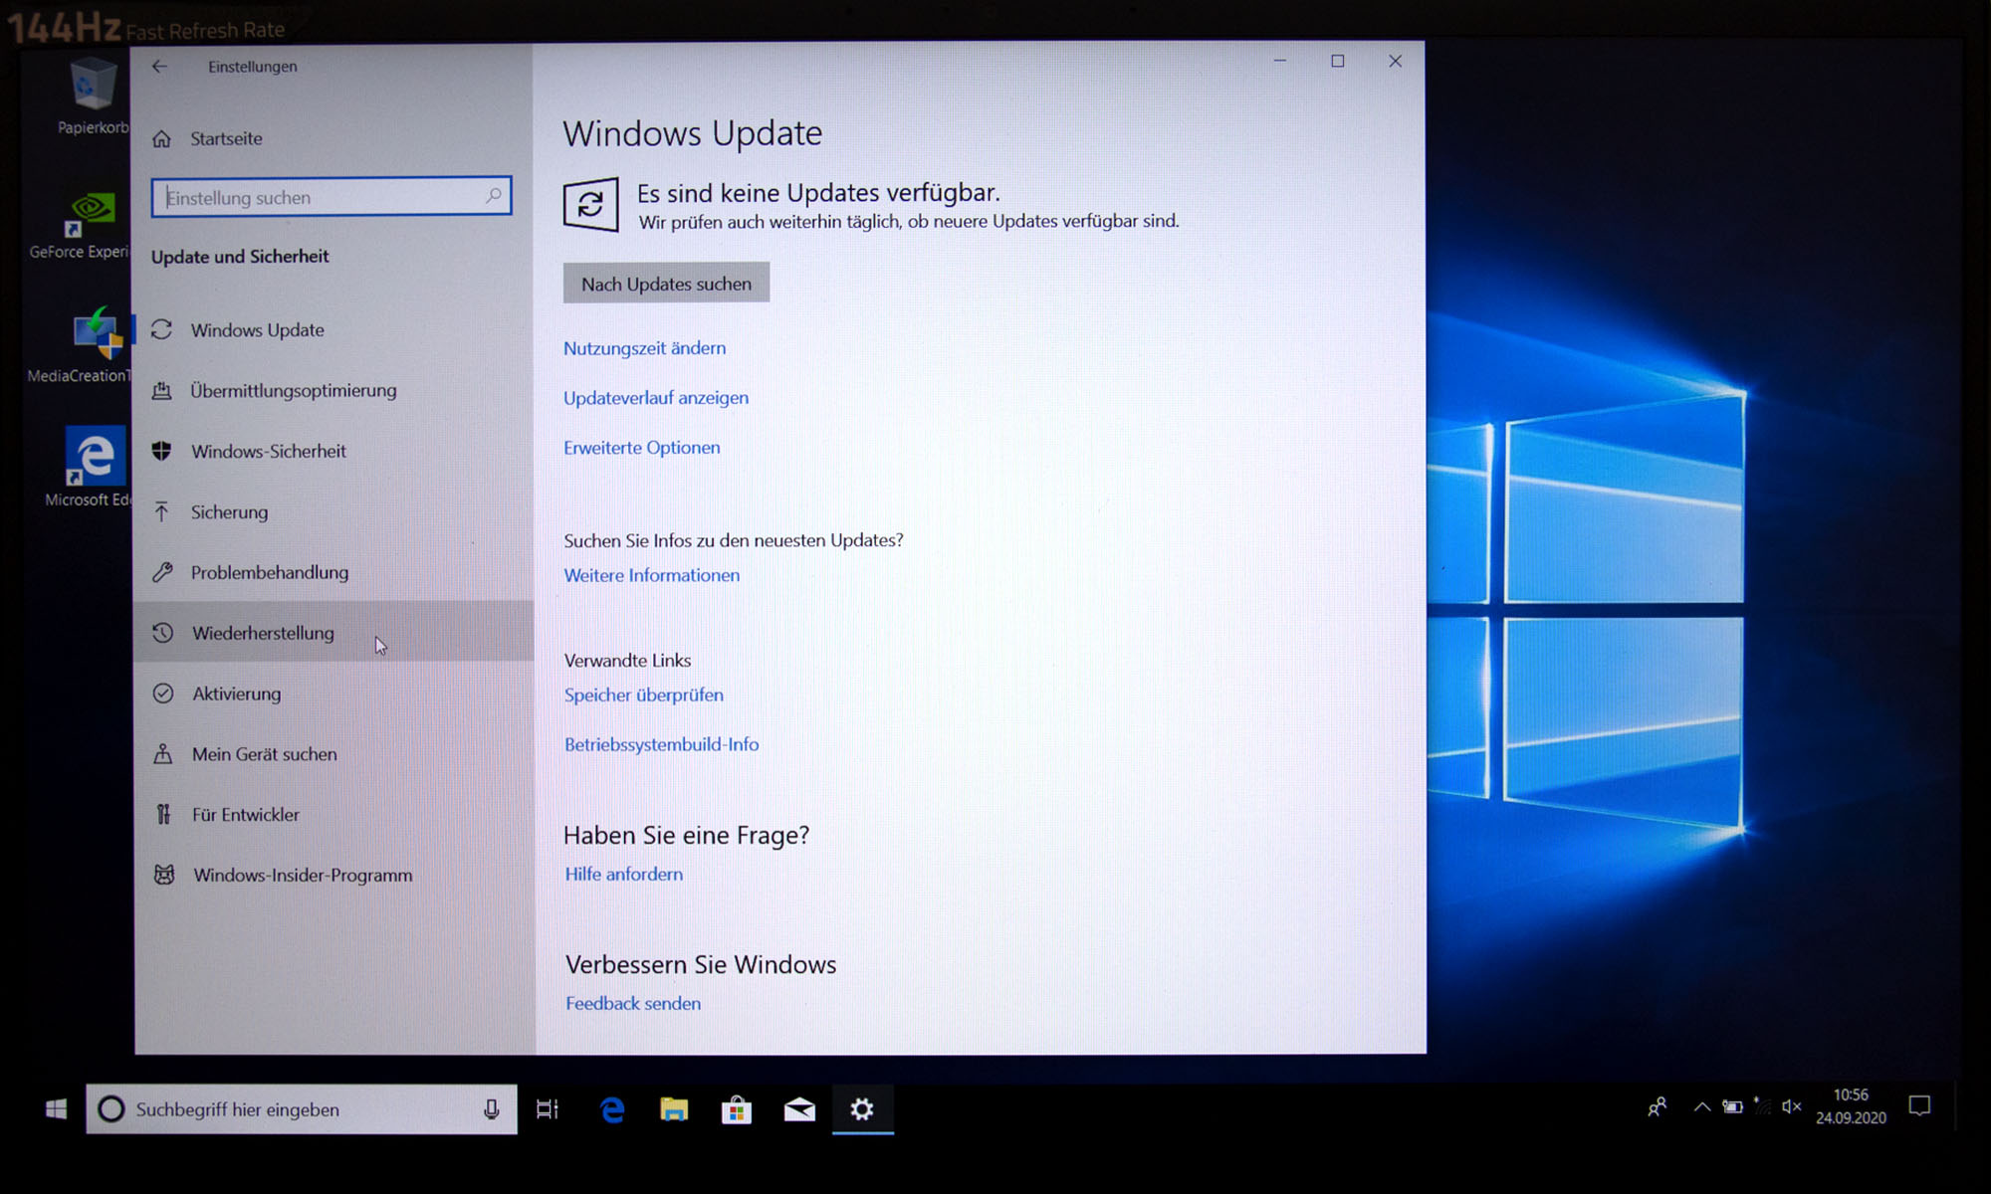1991x1194 pixels.
Task: Open the Windows Start menu
Action: [56, 1108]
